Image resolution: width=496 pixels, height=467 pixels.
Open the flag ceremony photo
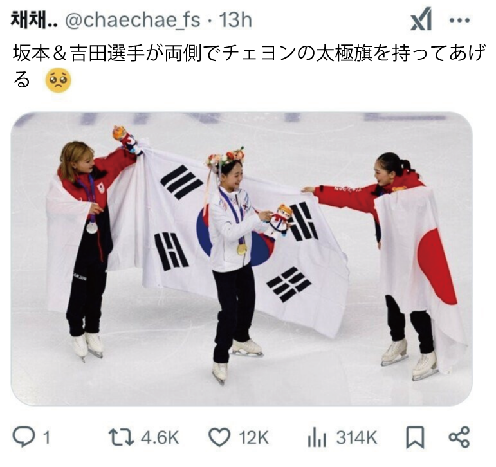coord(242,259)
